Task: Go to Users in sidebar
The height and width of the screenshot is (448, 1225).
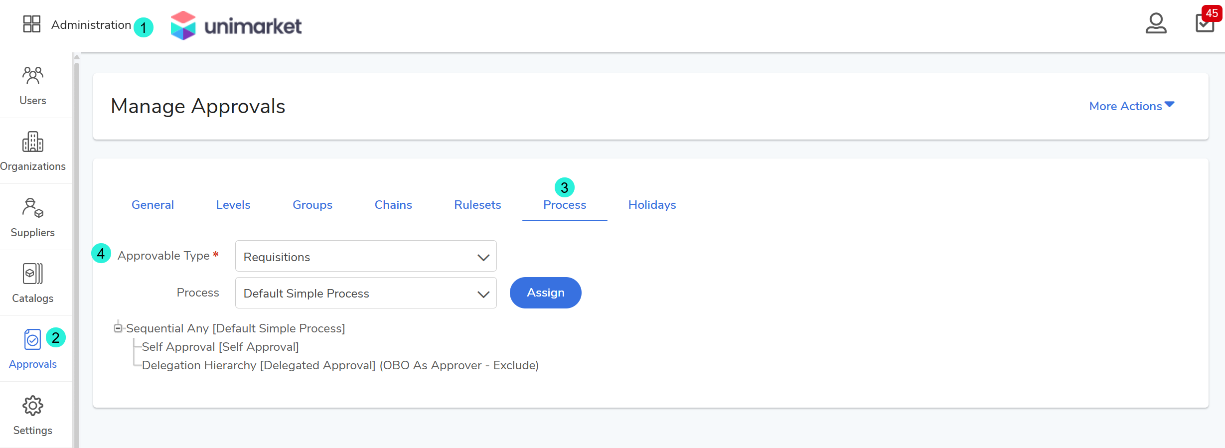Action: tap(33, 85)
